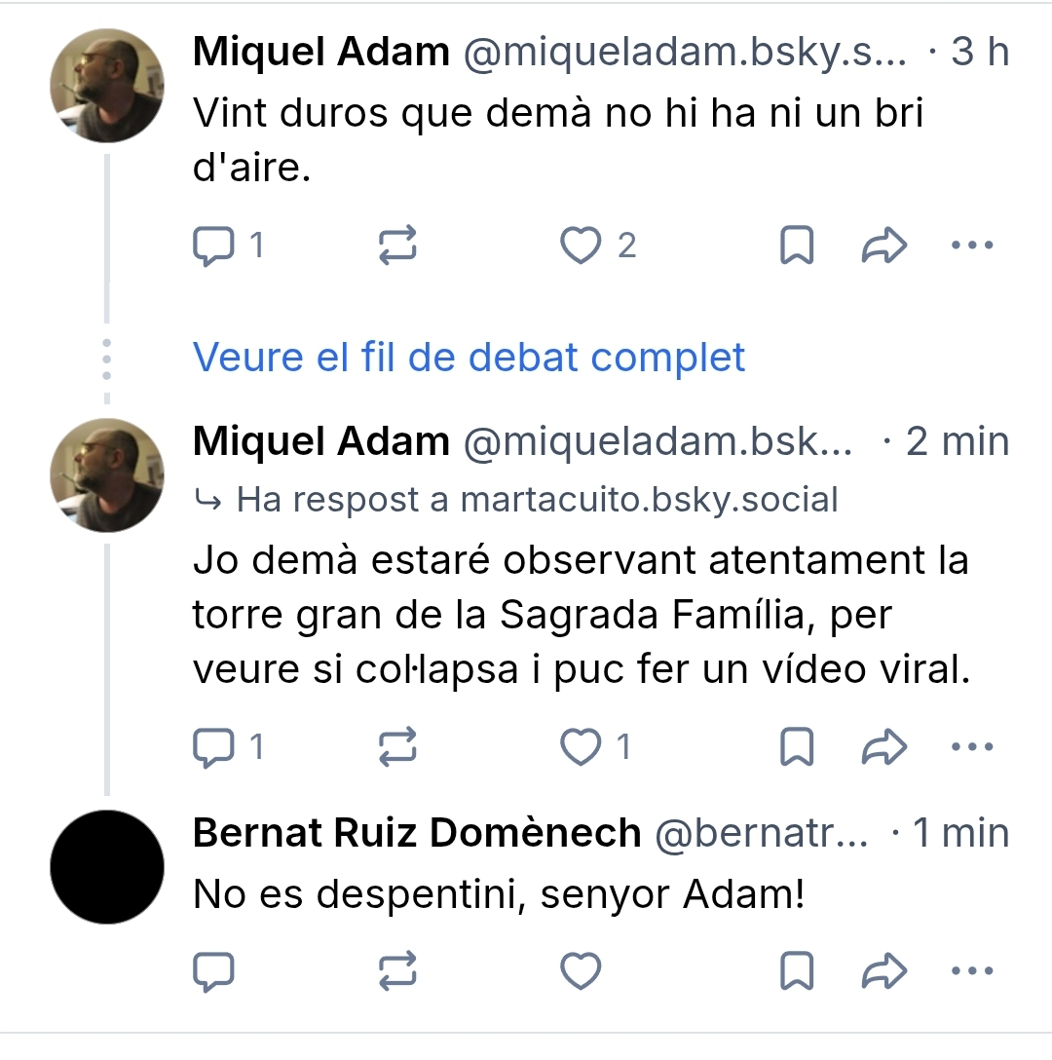View Miquel Adam's avatar on top post
The image size is (1052, 1060).
pyautogui.click(x=107, y=86)
